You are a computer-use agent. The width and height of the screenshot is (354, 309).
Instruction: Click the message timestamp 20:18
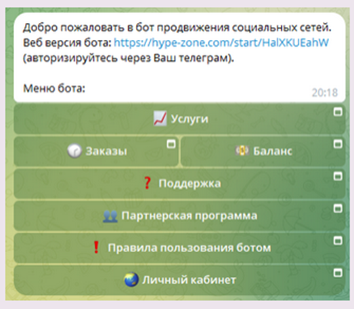tap(325, 93)
